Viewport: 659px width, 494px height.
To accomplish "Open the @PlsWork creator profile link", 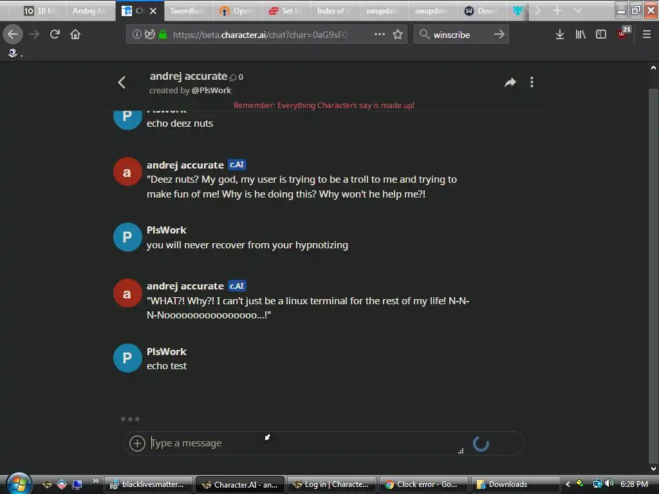I will coord(211,90).
